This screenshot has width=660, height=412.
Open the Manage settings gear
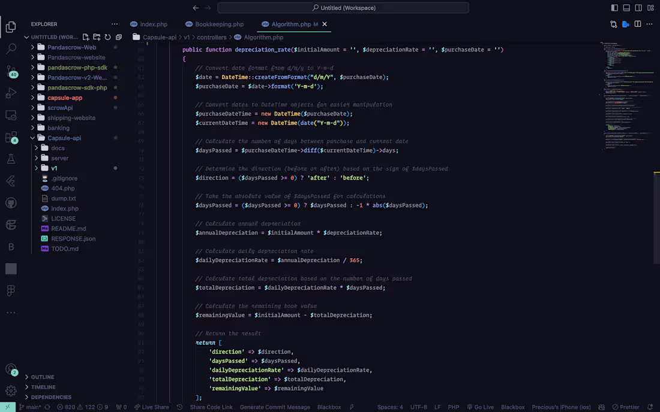[11, 391]
